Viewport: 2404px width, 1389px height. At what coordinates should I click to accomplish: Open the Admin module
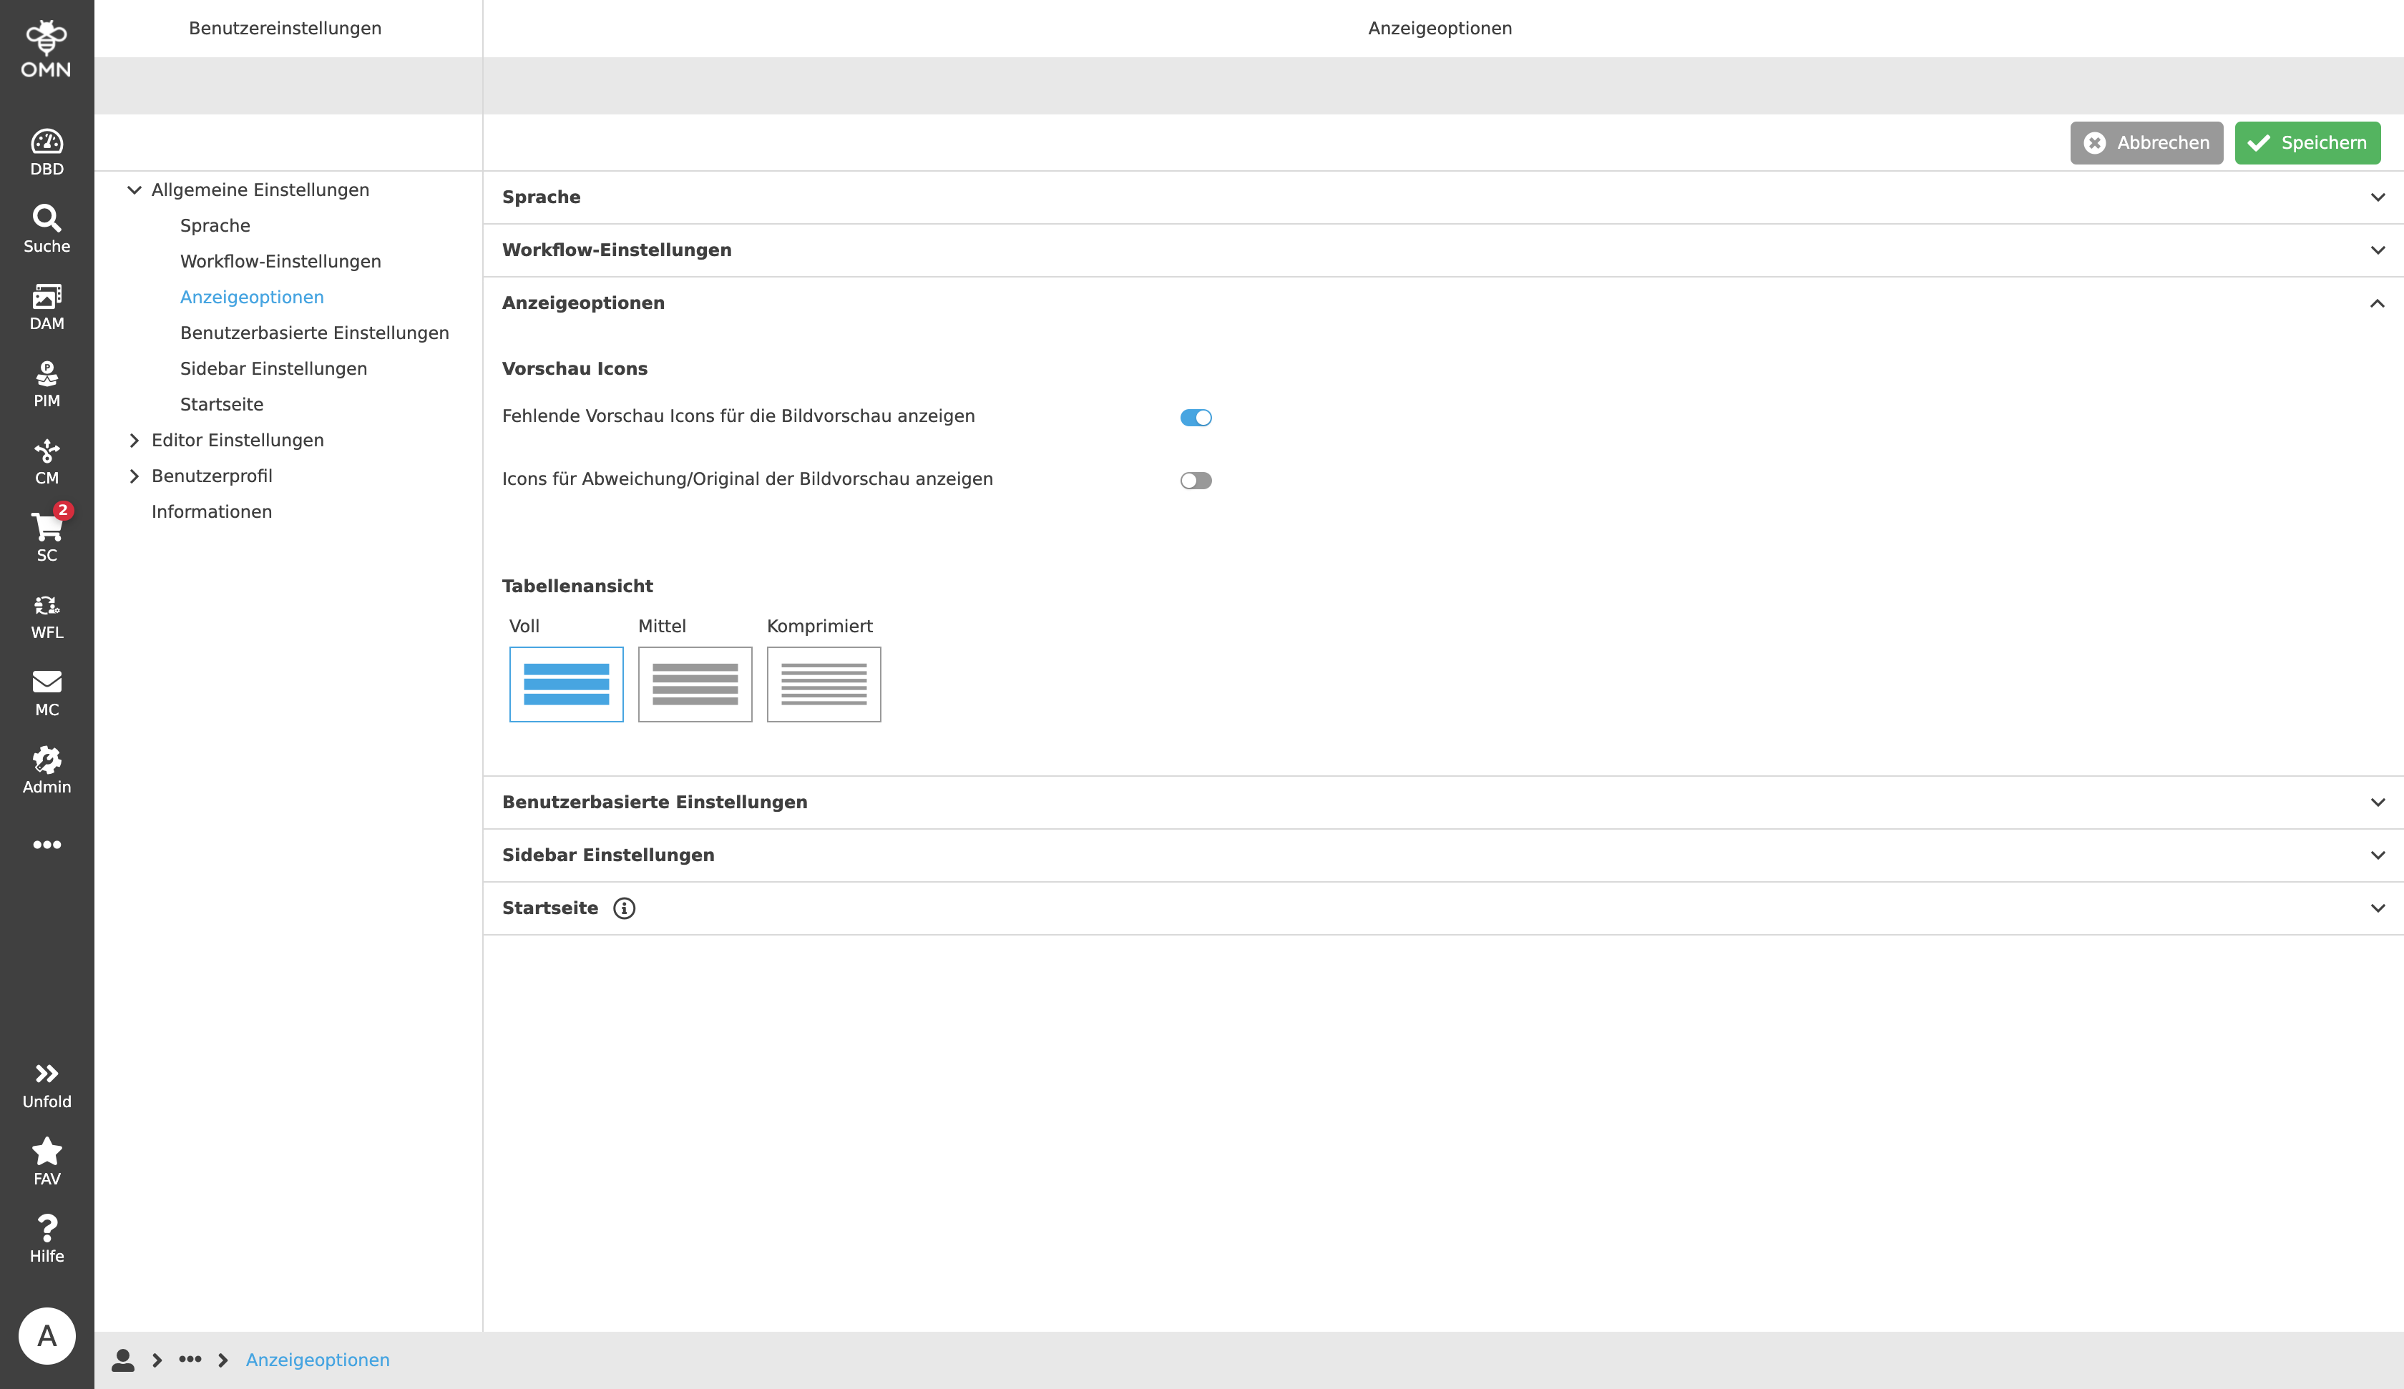(x=46, y=769)
